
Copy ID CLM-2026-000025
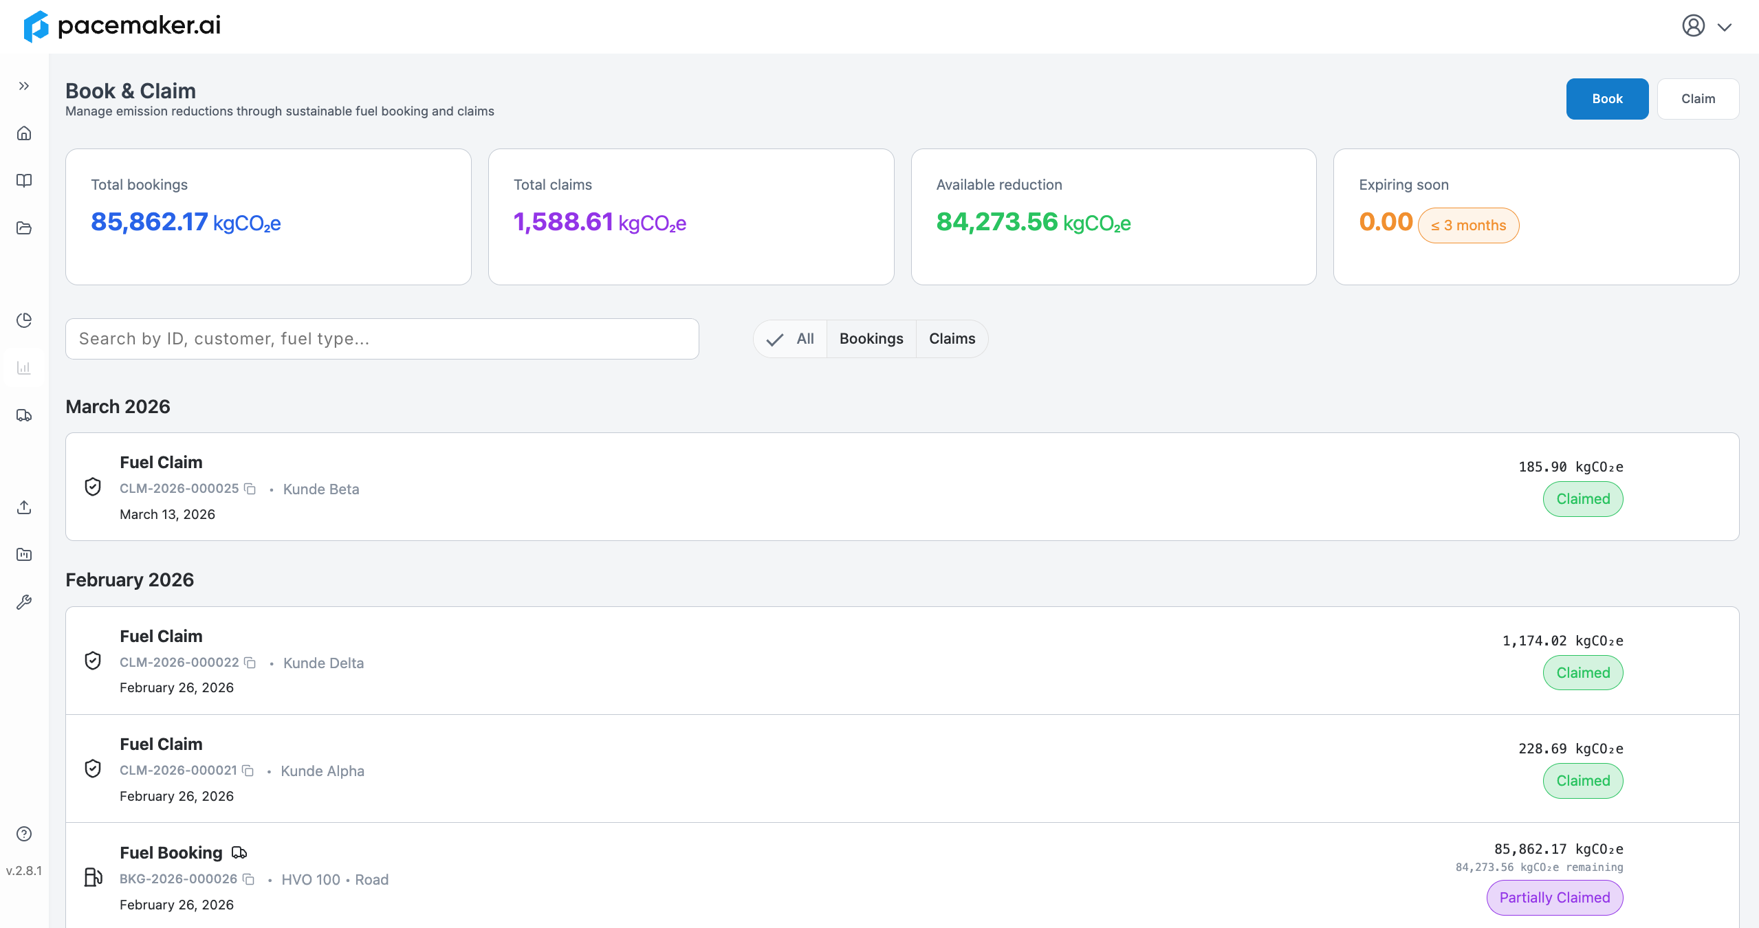[250, 489]
